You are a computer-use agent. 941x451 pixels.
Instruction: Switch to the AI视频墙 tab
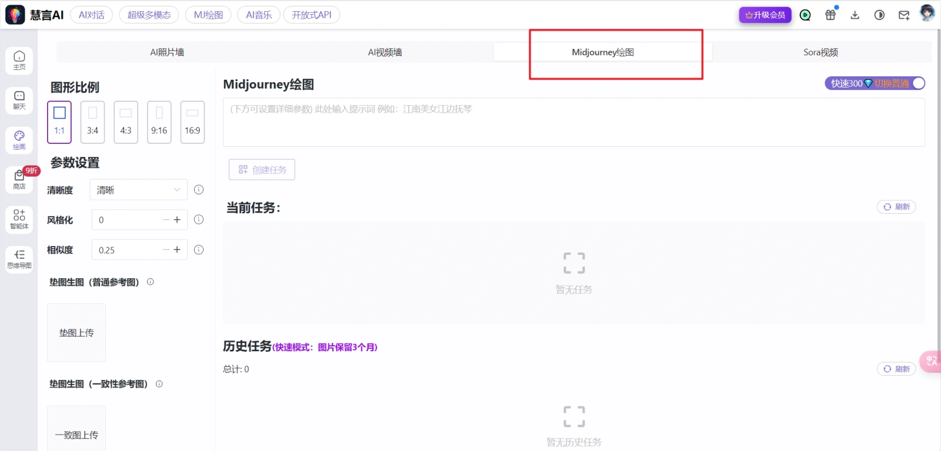click(x=385, y=52)
